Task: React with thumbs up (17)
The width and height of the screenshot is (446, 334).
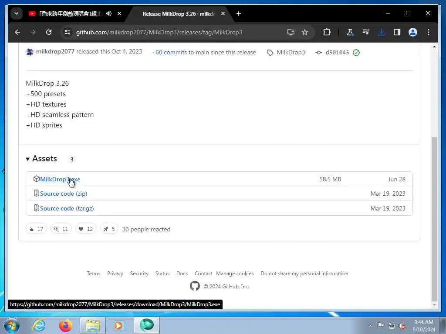Action: (36, 229)
